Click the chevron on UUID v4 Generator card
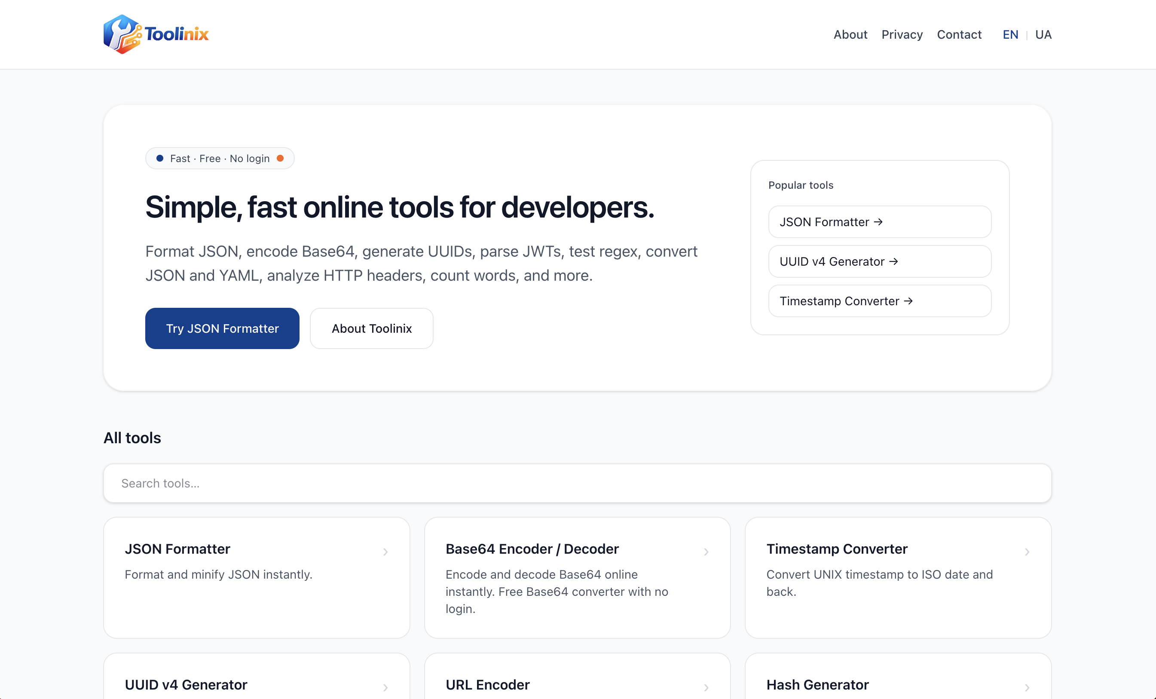The width and height of the screenshot is (1156, 699). 385,687
